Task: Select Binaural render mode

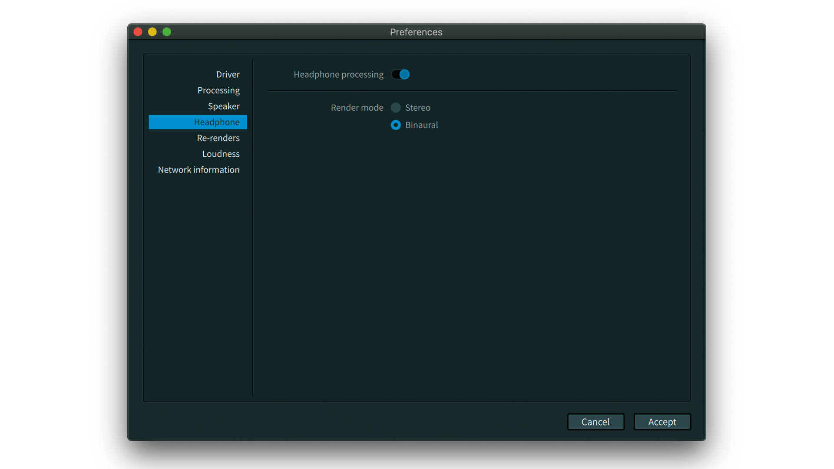Action: pos(396,125)
